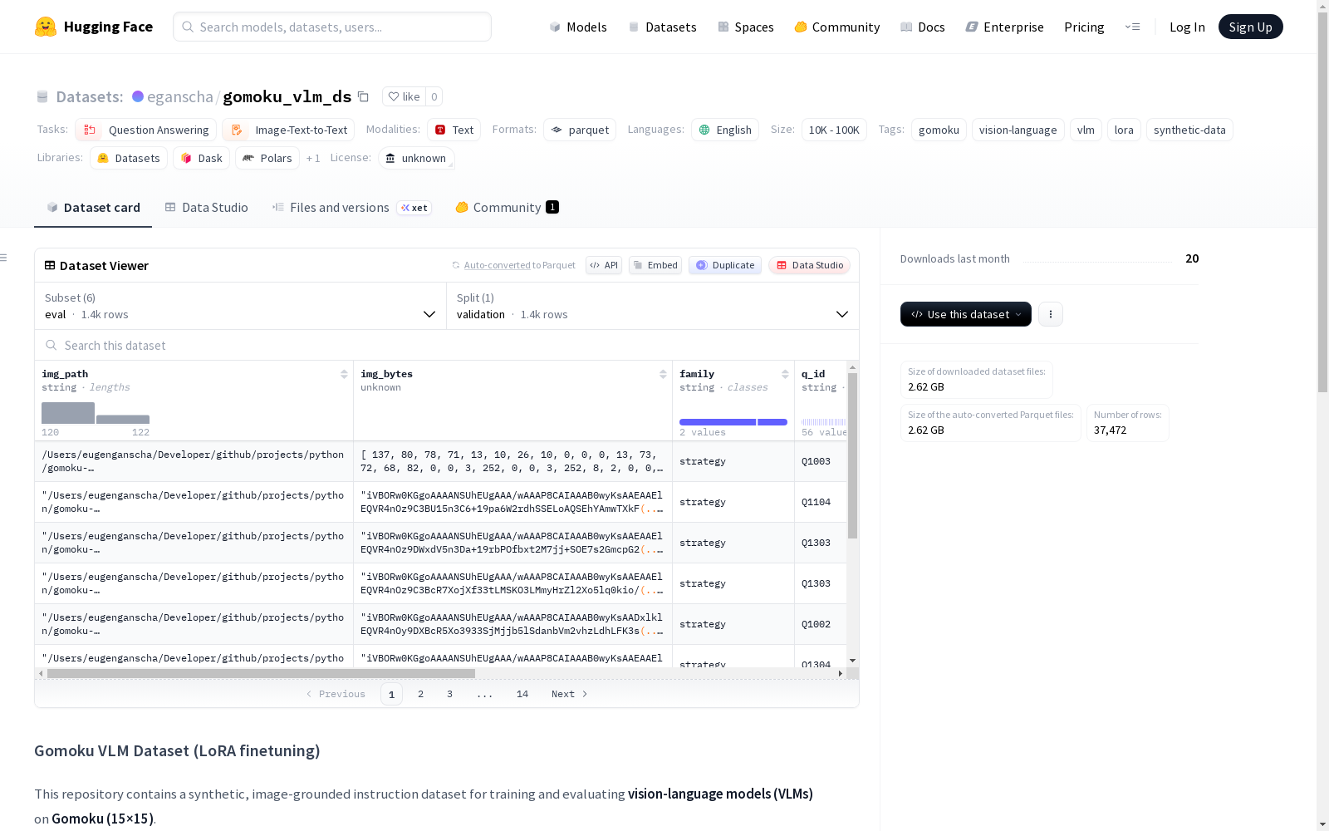Click the Datasets library icon
1329x831 pixels.
tap(103, 158)
